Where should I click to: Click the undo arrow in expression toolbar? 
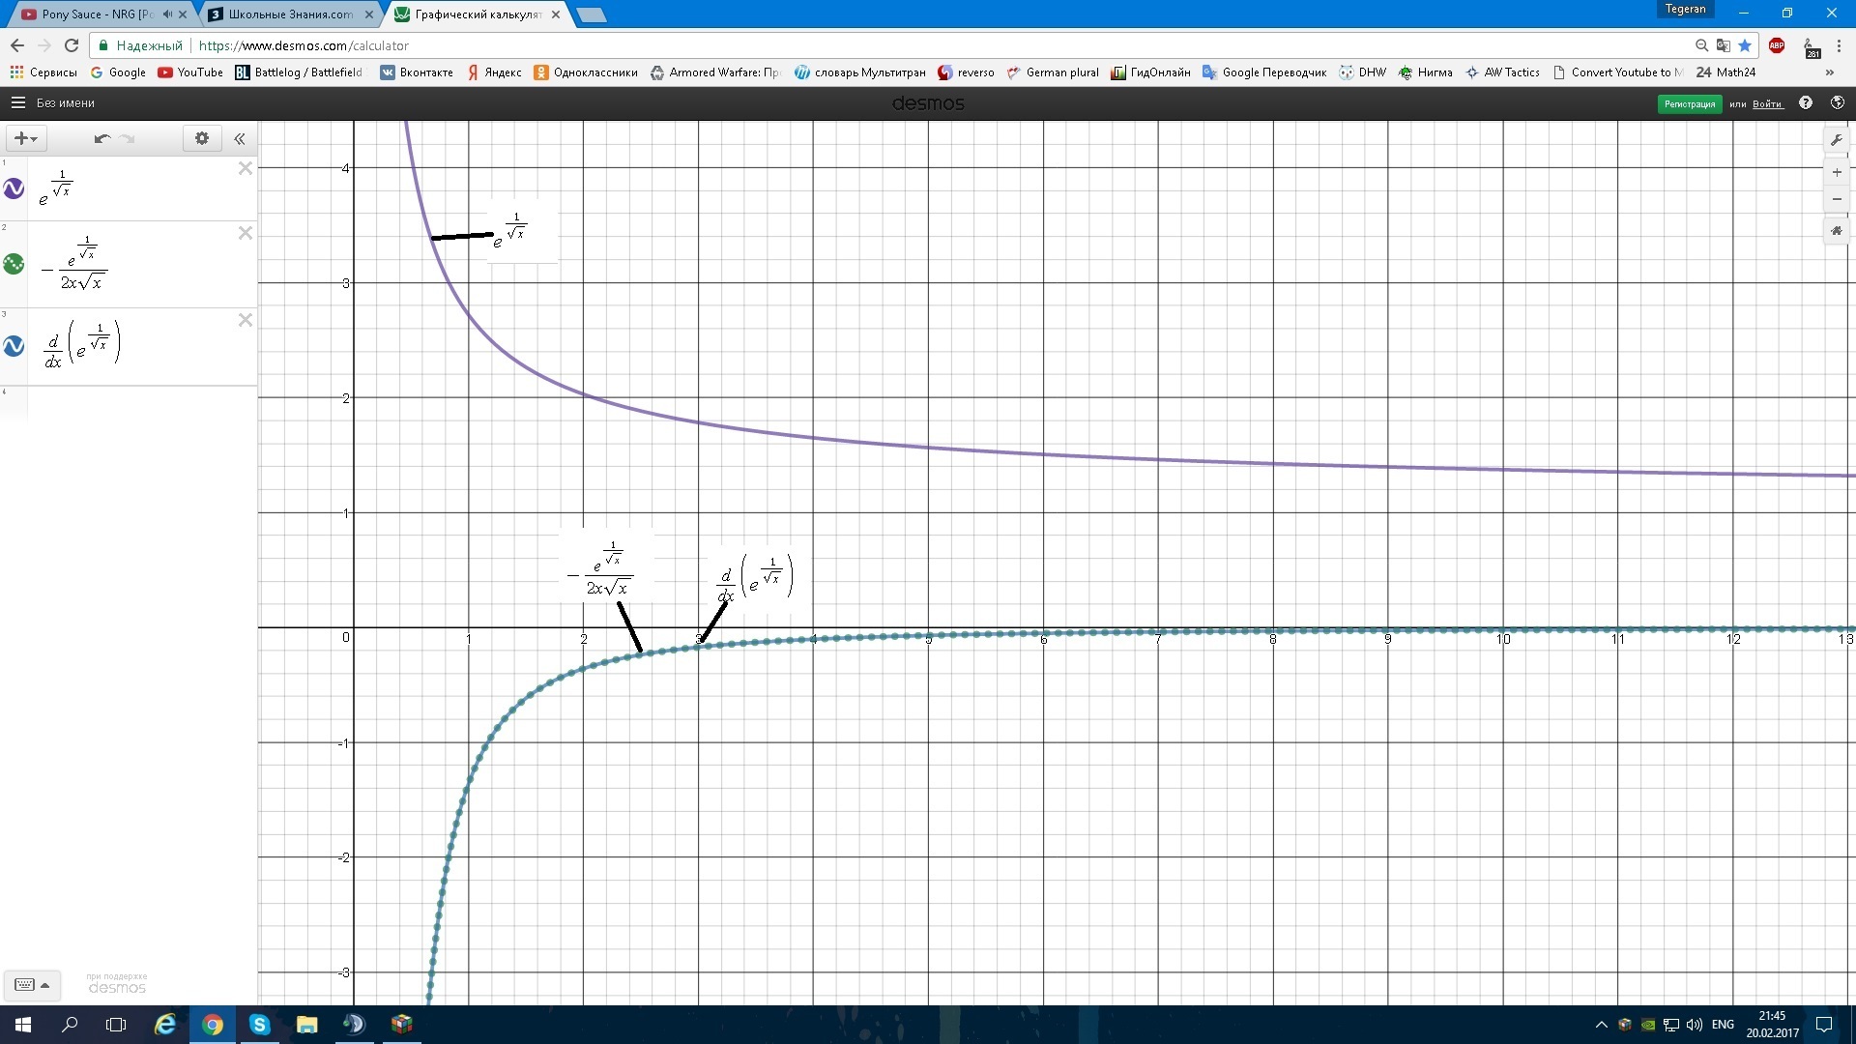click(x=101, y=138)
